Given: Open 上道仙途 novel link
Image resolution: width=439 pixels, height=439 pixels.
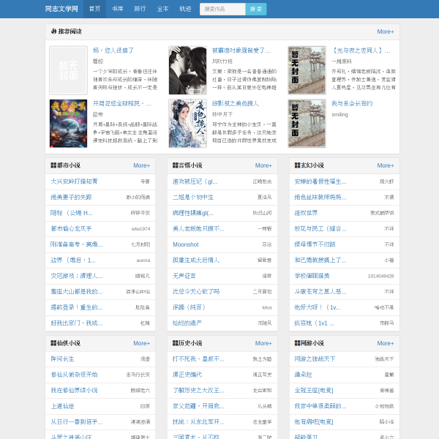Looking at the screenshot, I should click(62, 406).
